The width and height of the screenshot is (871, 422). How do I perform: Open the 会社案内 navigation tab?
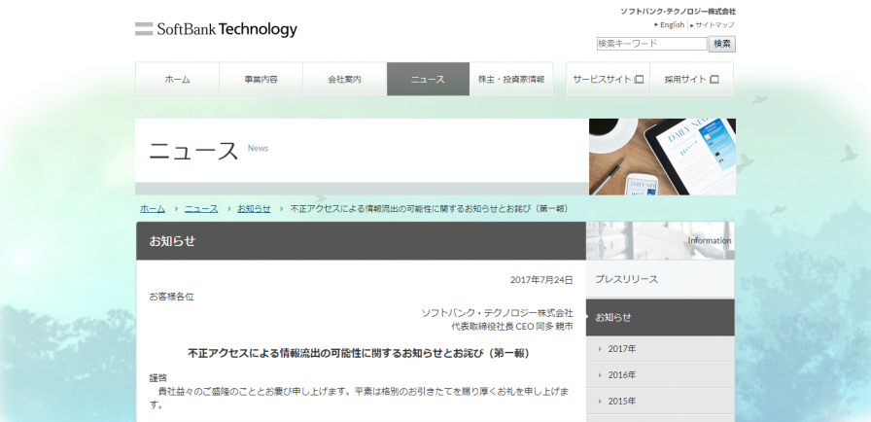pos(344,79)
